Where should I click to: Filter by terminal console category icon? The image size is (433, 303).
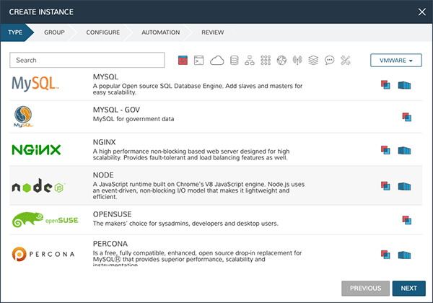[x=199, y=60]
